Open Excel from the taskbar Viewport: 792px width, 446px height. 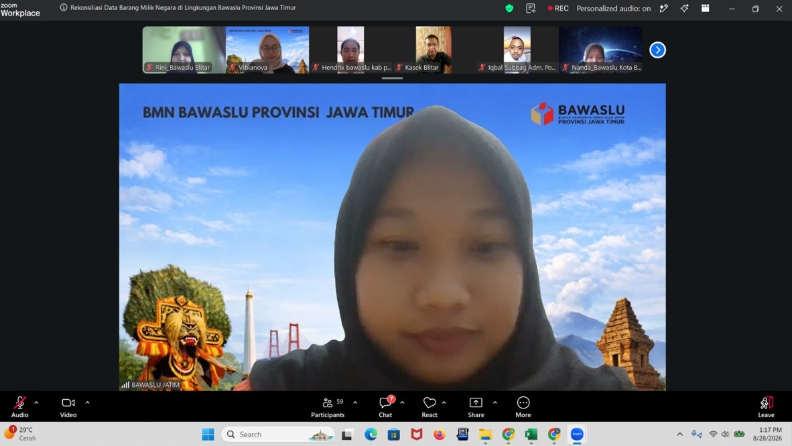coord(531,435)
